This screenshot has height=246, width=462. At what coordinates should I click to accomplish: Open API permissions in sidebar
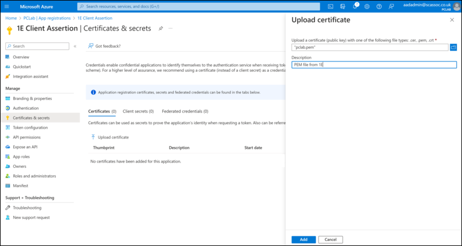(x=26, y=137)
